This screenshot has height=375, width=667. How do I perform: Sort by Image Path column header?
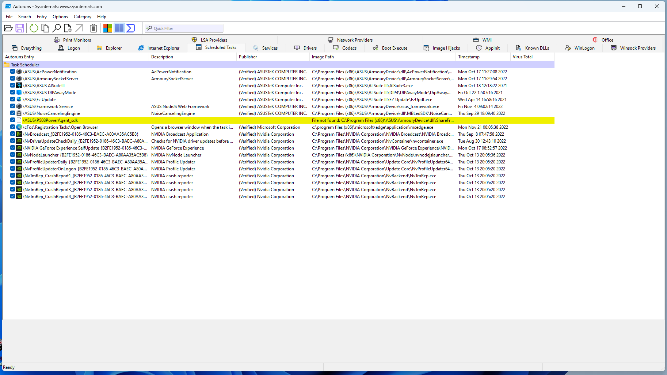[x=383, y=57]
